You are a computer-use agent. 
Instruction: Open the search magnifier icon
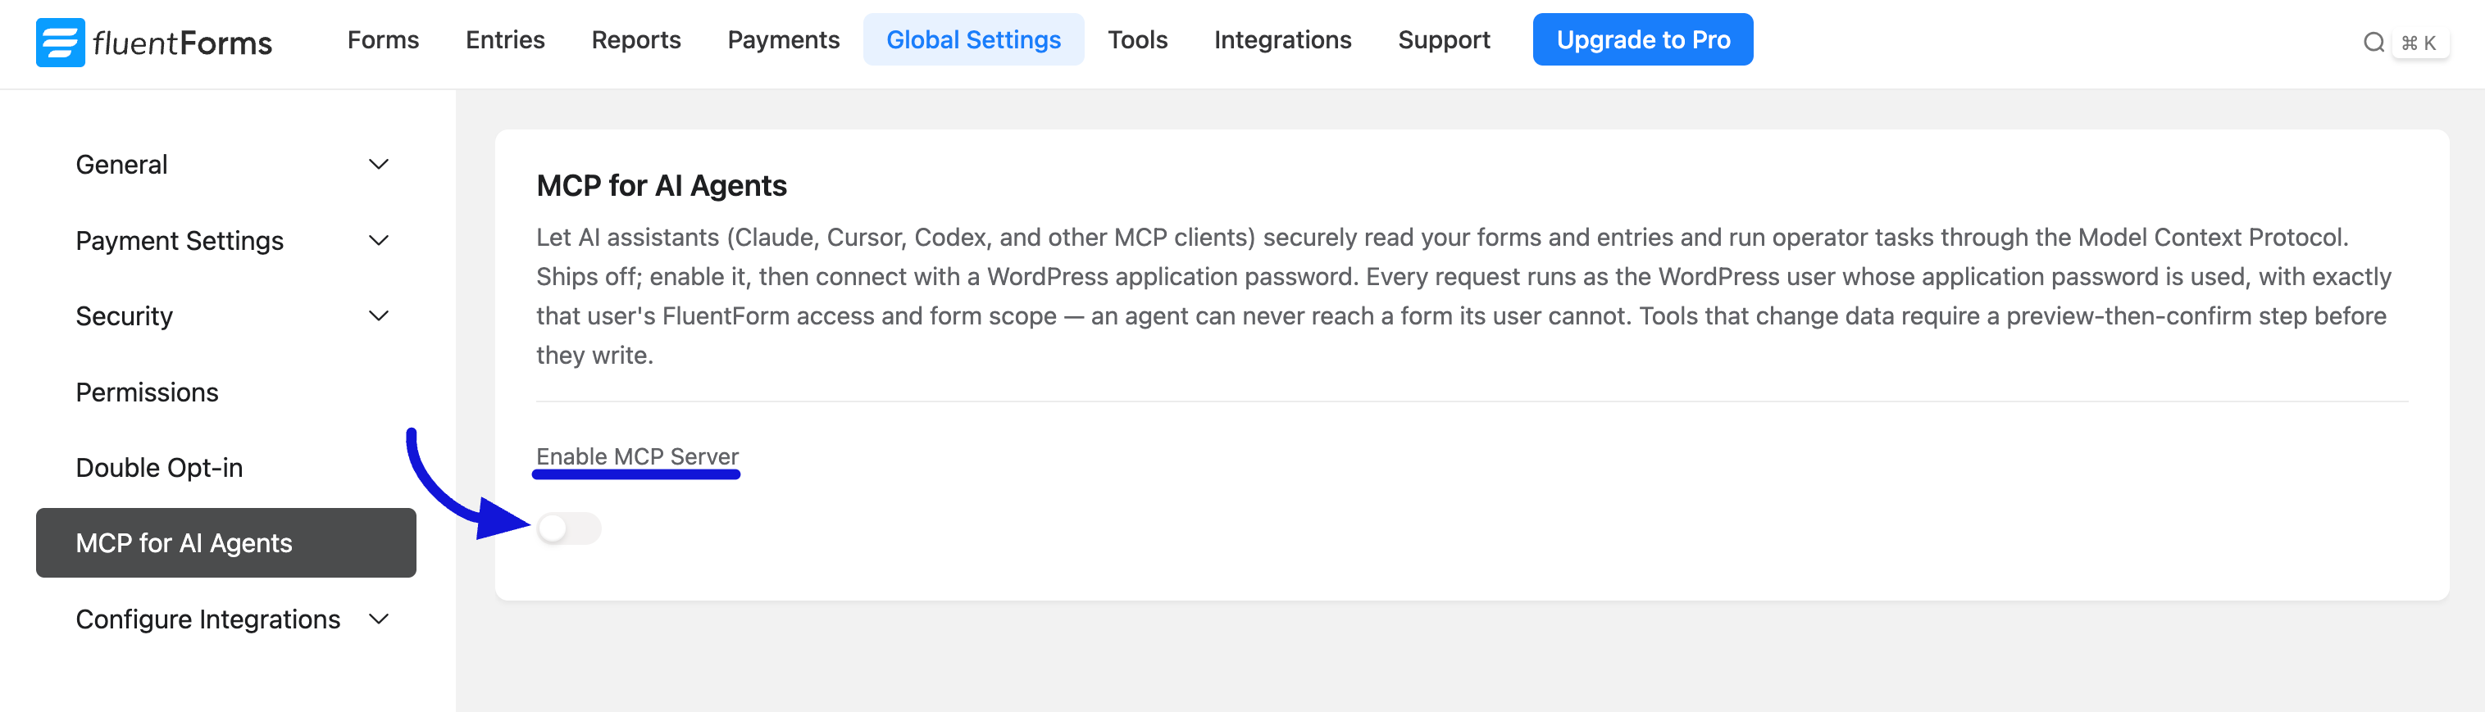(x=2374, y=43)
